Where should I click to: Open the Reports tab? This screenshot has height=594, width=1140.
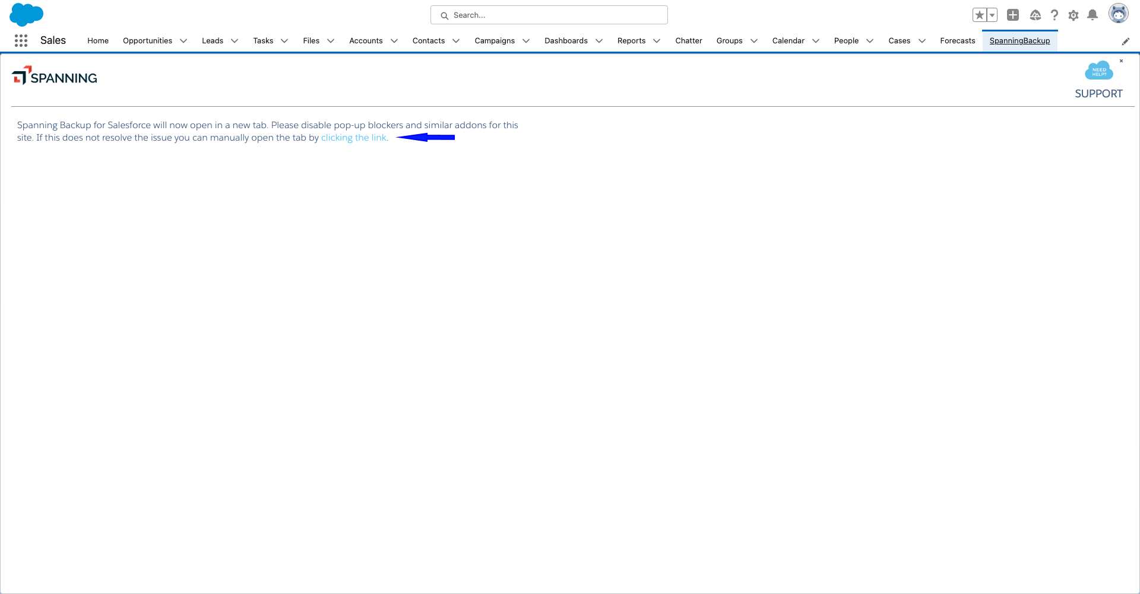click(631, 41)
